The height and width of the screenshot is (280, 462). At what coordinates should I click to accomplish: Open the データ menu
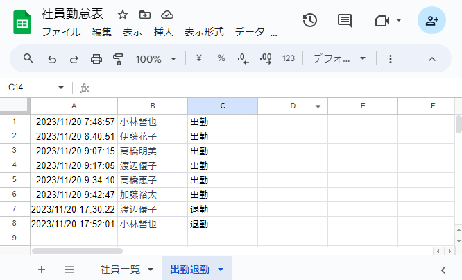(249, 32)
